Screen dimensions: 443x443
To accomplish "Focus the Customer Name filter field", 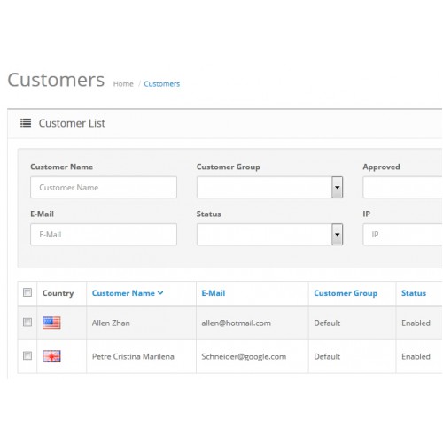I will 104,187.
